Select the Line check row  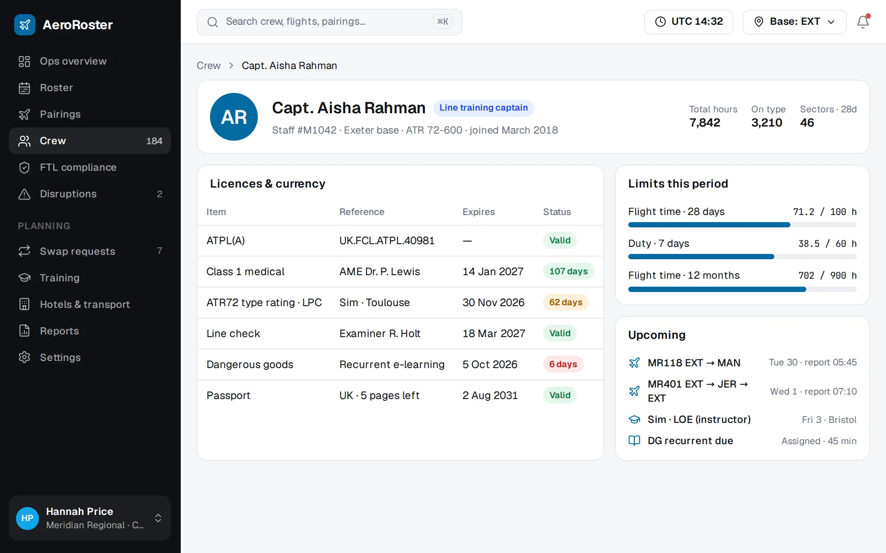click(x=400, y=334)
